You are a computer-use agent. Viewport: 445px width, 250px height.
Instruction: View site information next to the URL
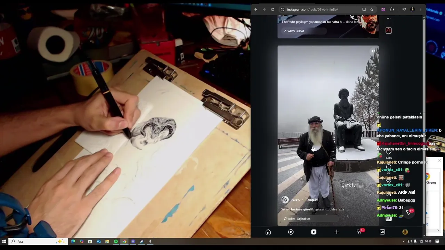click(x=282, y=9)
